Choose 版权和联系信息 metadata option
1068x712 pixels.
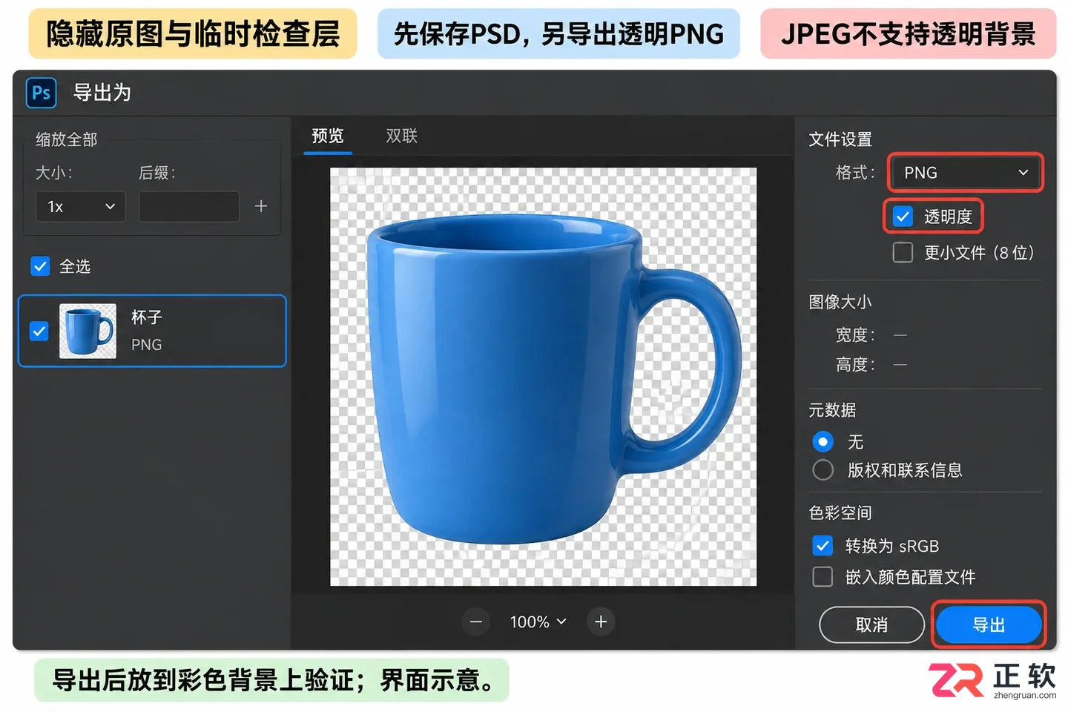coord(823,470)
